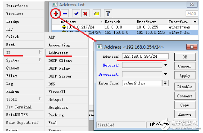Expand the Network field arrow
The image size is (203, 133).
click(166, 65)
